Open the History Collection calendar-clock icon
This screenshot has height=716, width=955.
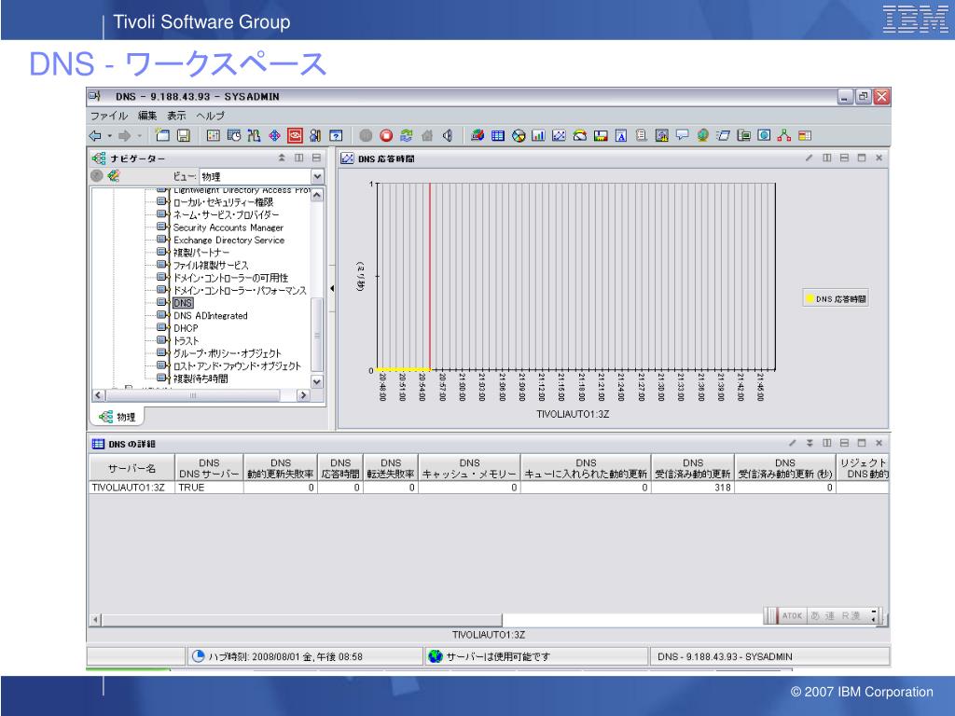click(234, 135)
